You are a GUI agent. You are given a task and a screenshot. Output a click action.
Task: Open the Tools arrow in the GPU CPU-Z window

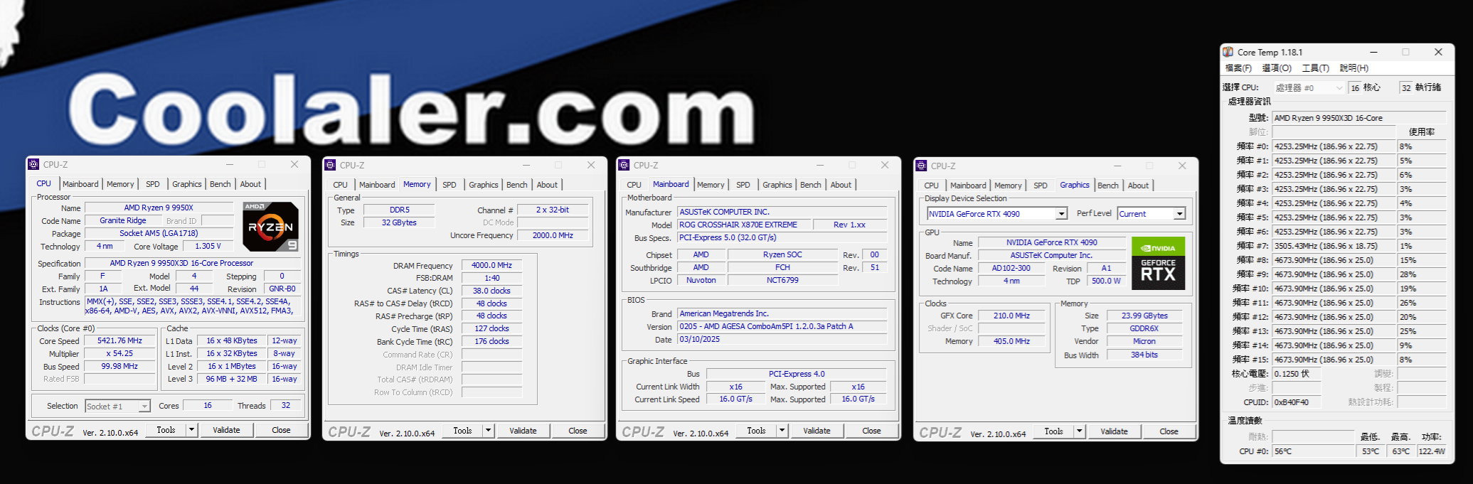[x=1079, y=431]
